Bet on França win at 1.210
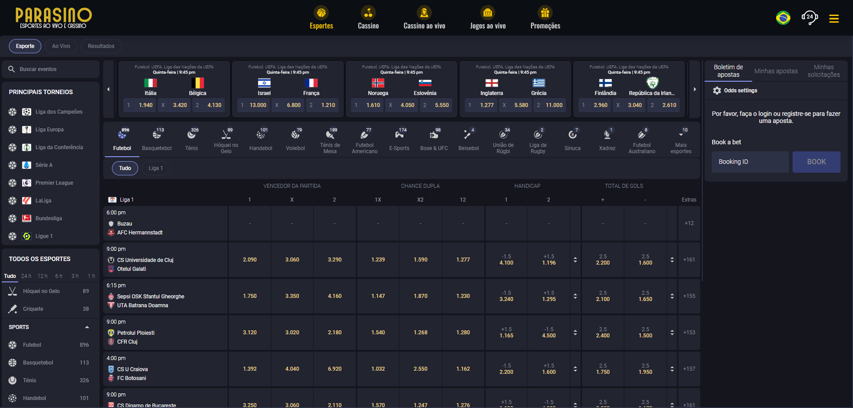The image size is (853, 408). (x=322, y=105)
